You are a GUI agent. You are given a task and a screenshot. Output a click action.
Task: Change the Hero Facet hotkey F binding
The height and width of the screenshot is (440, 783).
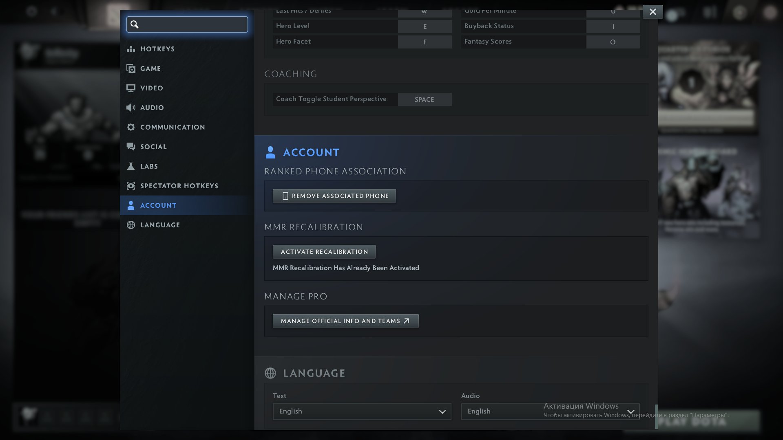pyautogui.click(x=425, y=42)
